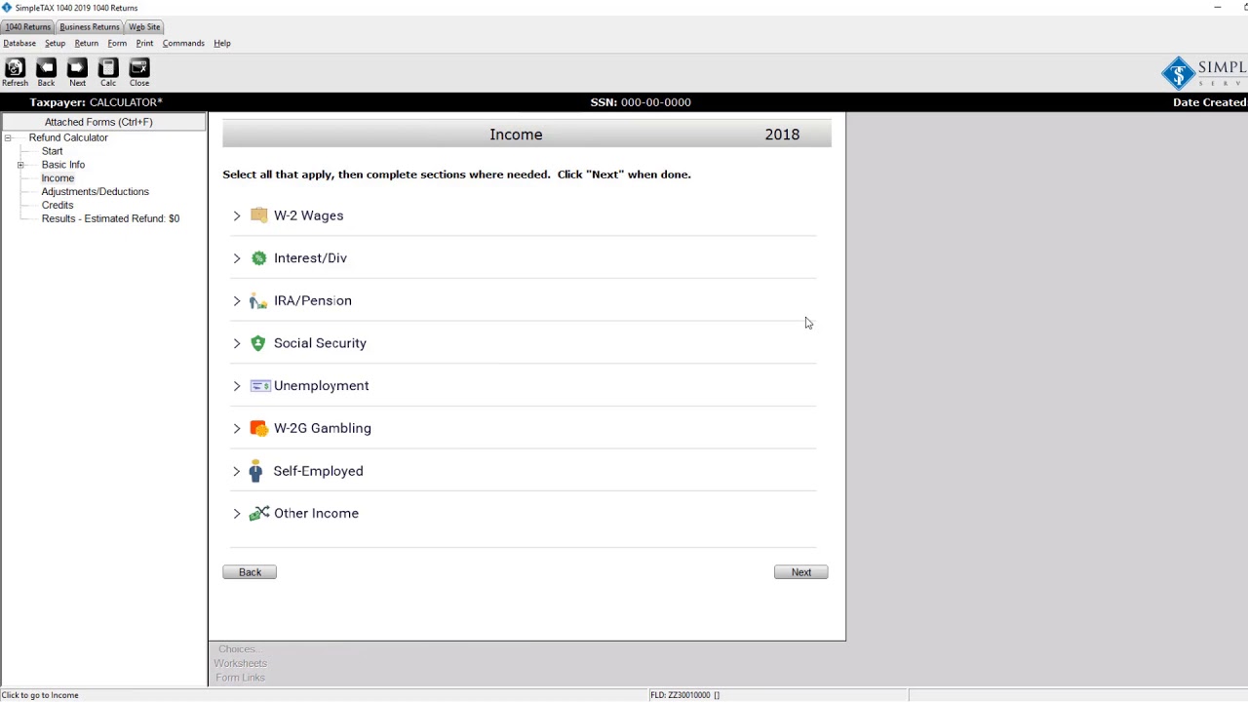Expand the W-2 Wages section chevron
Screen dimensions: 1248x702
(x=236, y=215)
